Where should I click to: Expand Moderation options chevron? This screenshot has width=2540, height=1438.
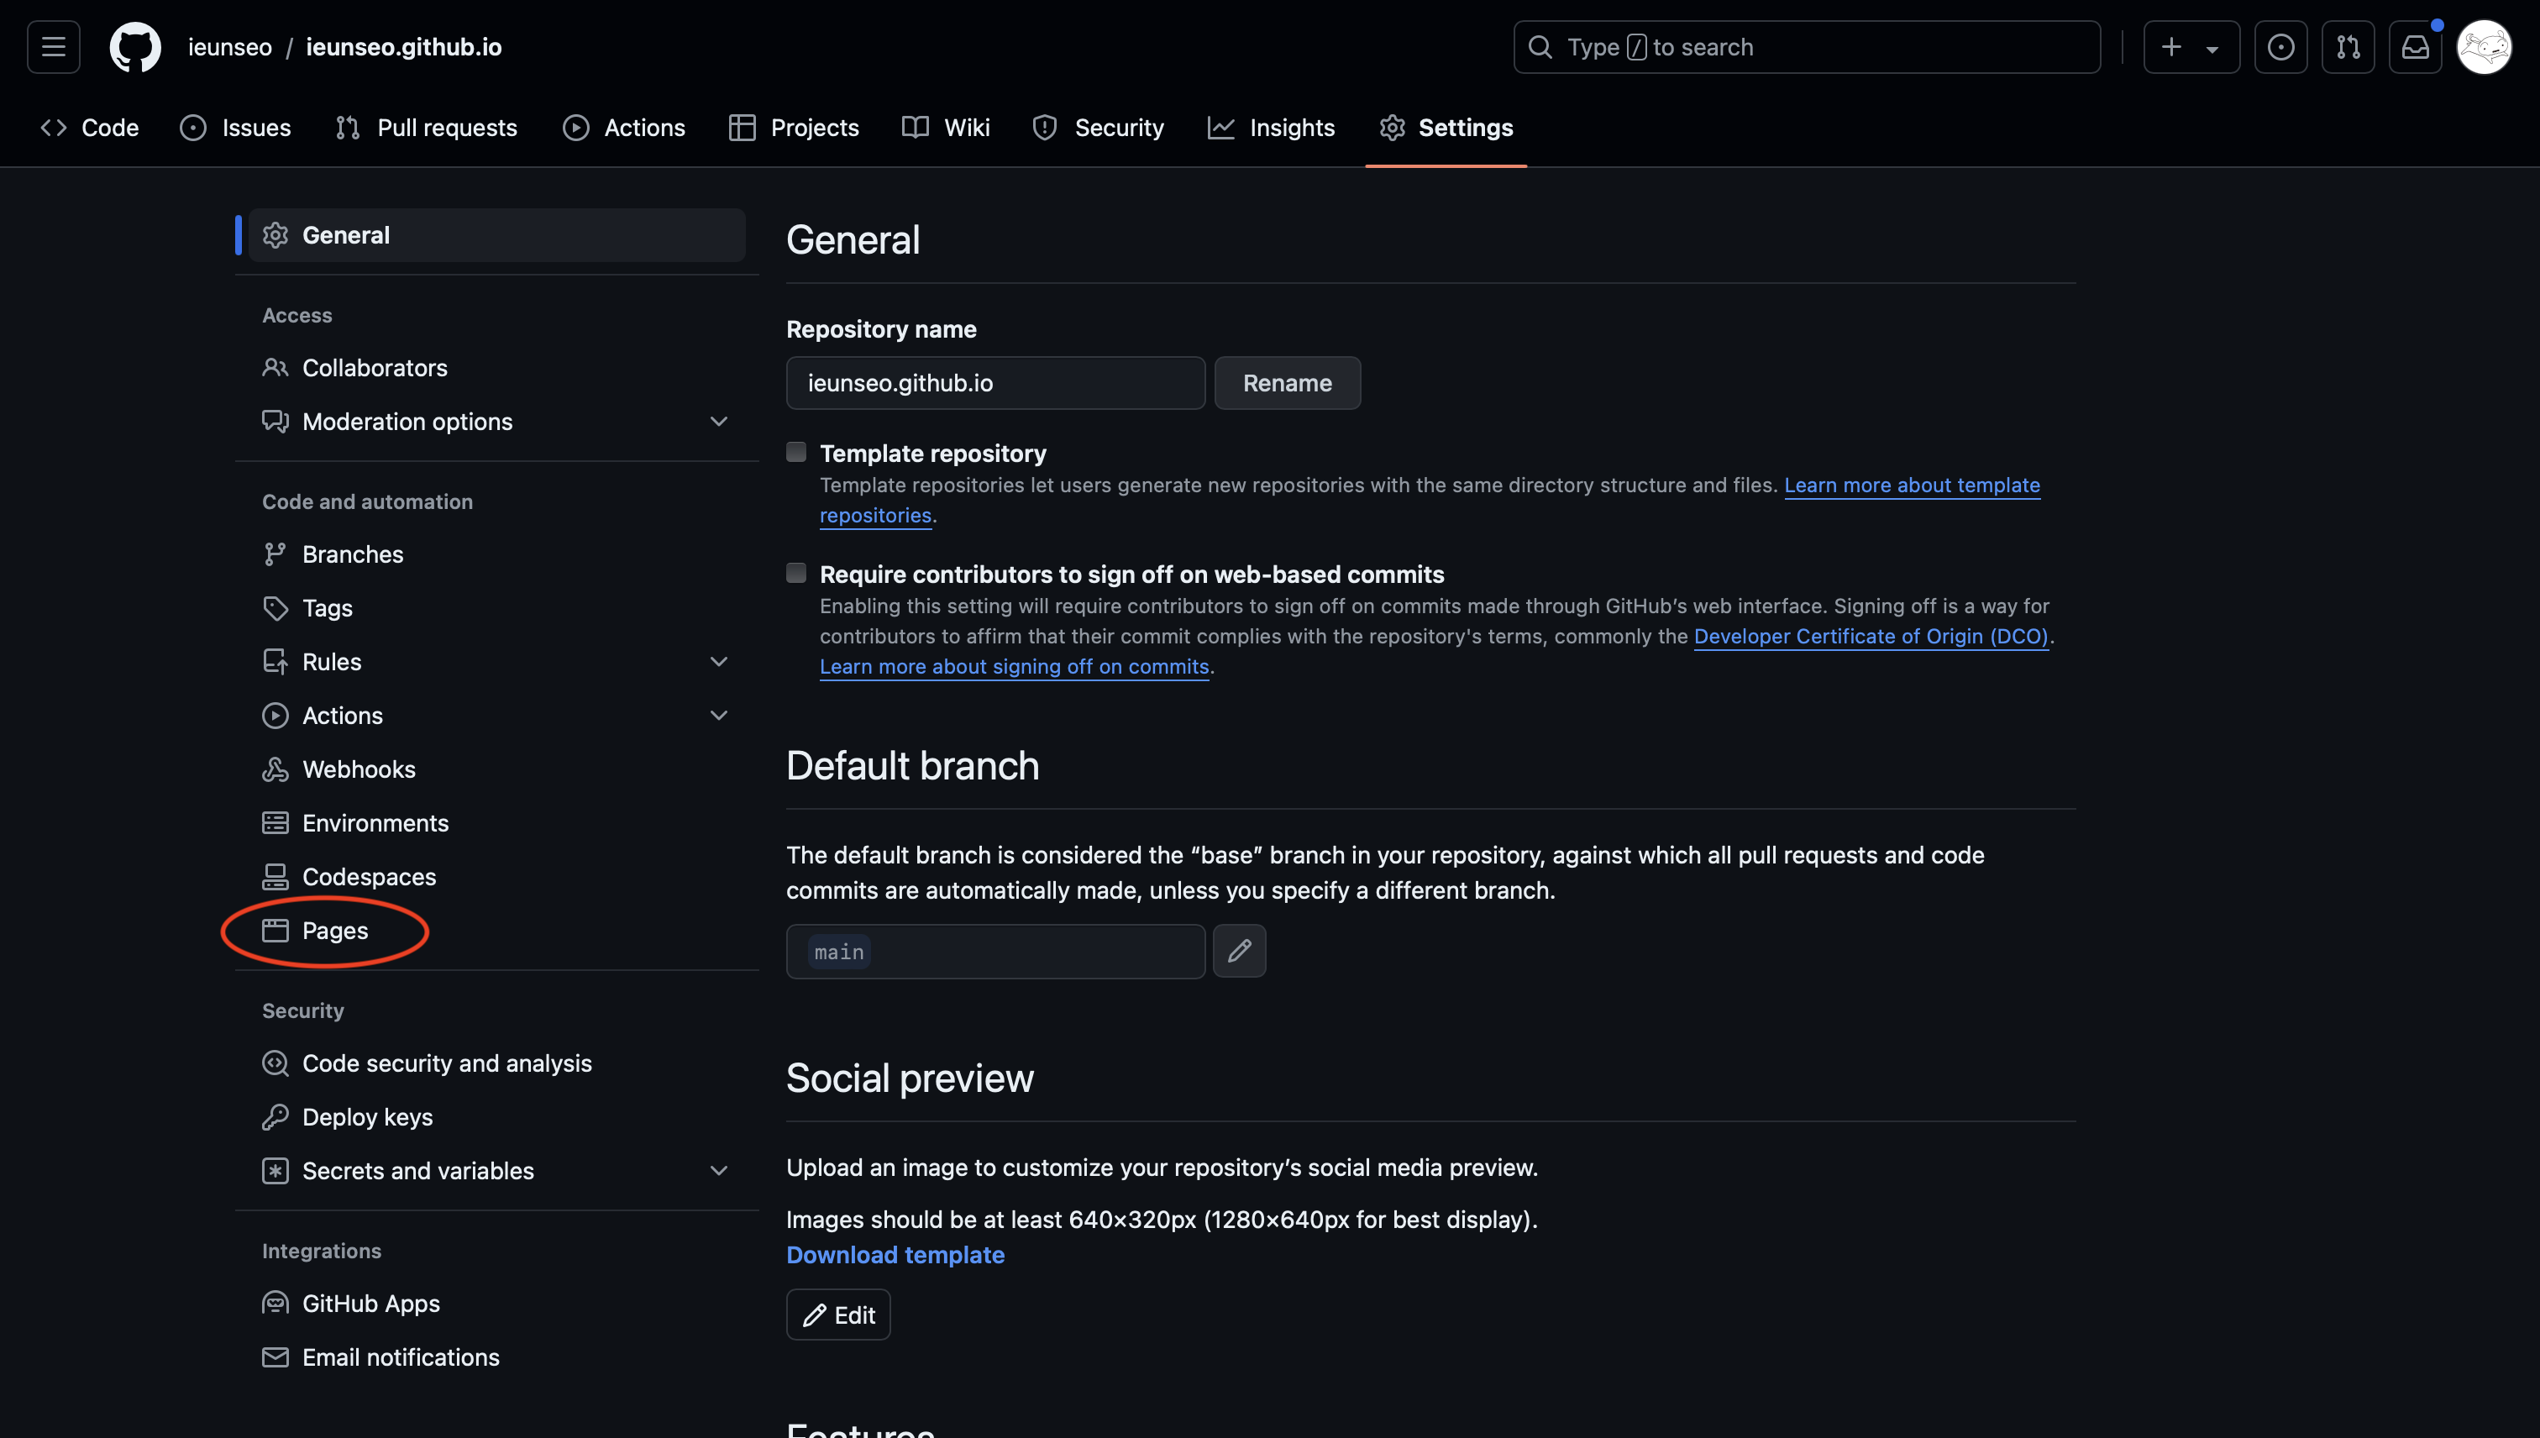[719, 422]
